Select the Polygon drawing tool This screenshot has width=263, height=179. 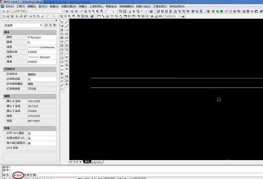pos(67,34)
